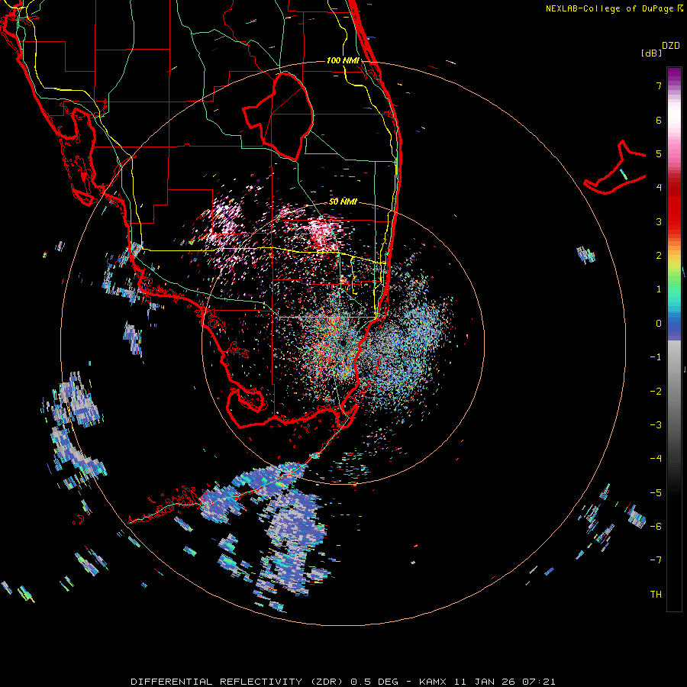Click the -4 value on color scale
The height and width of the screenshot is (687, 687).
[656, 459]
